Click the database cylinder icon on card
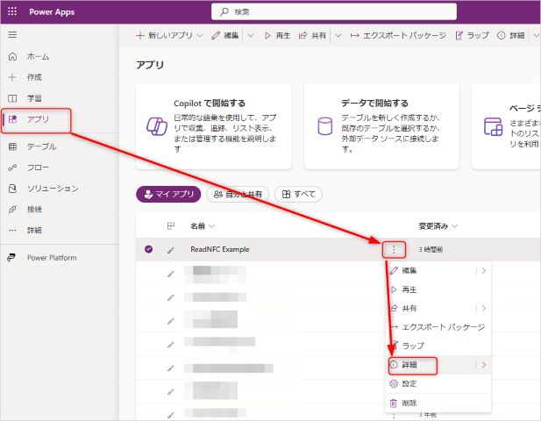Screen dimensions: 541x421 pos(325,126)
